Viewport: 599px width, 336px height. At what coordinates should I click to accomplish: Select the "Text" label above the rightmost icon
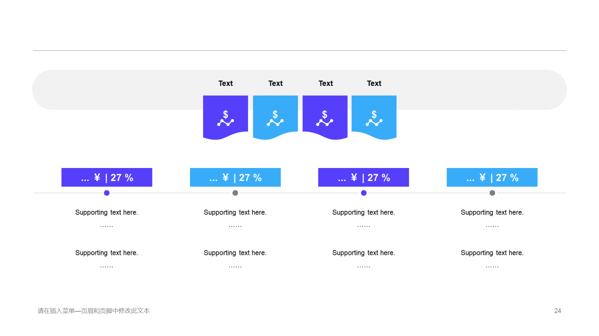(x=374, y=83)
